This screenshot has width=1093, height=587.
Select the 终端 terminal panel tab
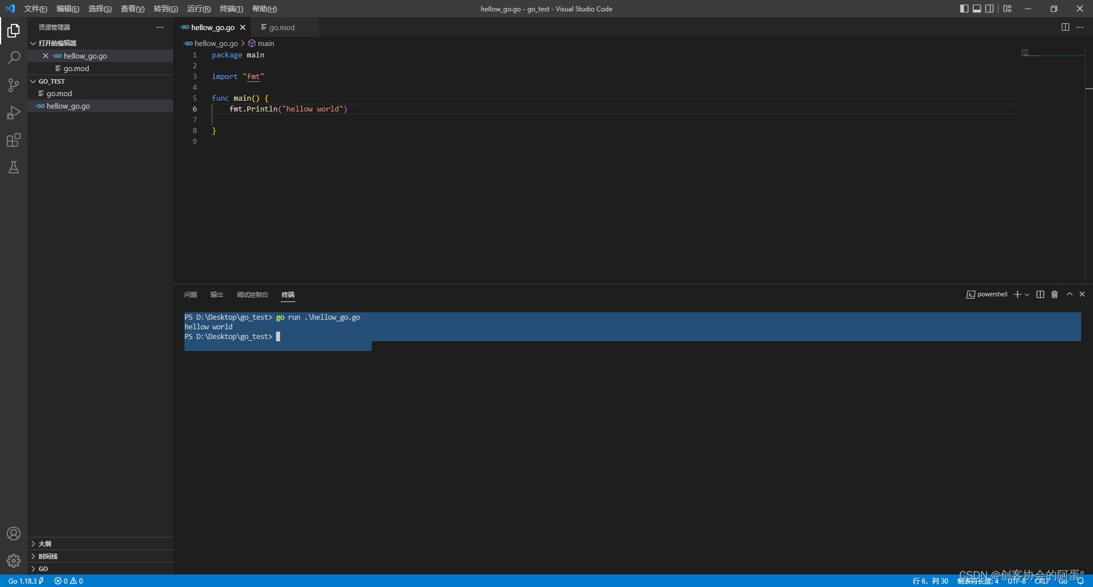288,295
